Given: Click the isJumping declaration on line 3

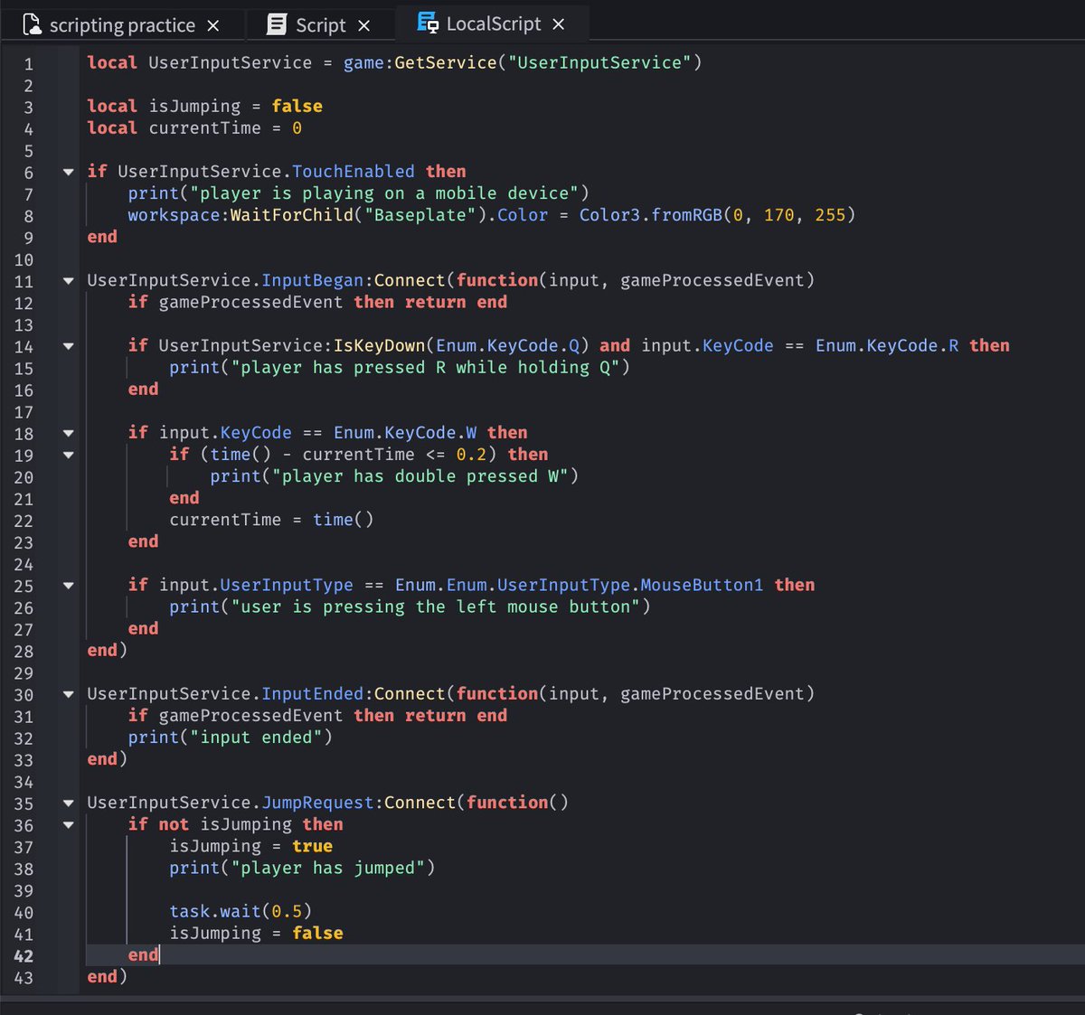Looking at the screenshot, I should click(x=204, y=106).
